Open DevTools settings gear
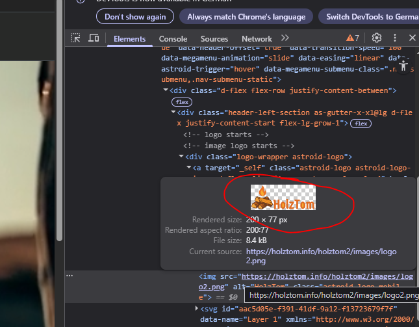The height and width of the screenshot is (327, 419). [x=376, y=38]
